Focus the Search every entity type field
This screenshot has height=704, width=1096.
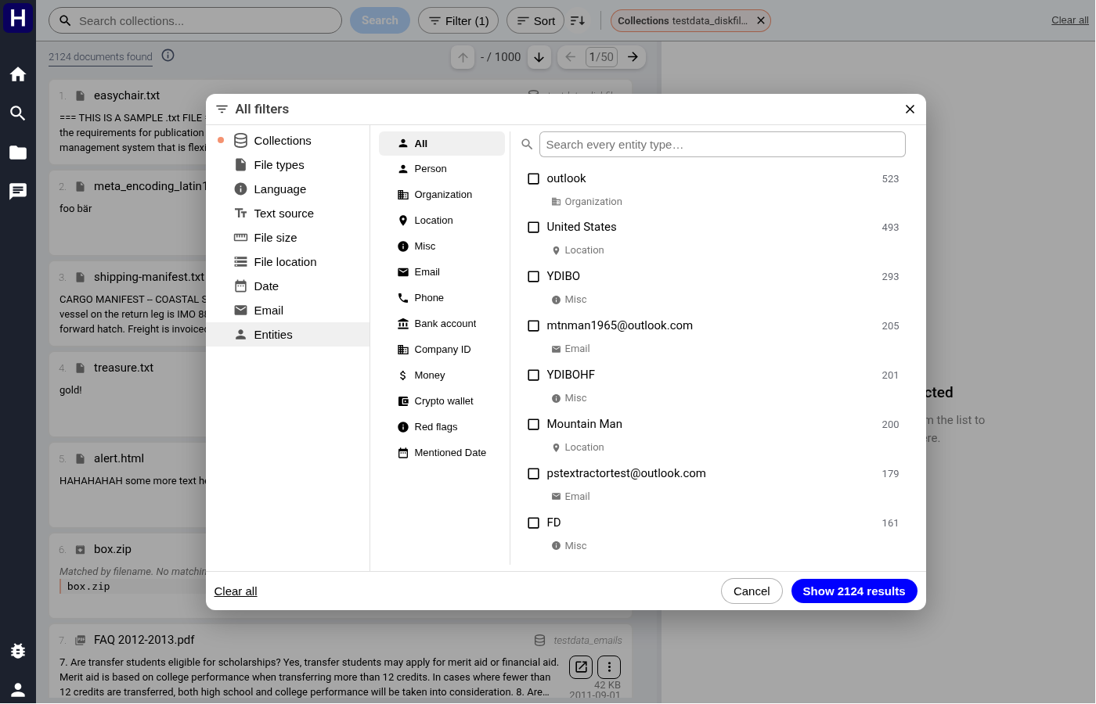[722, 145]
